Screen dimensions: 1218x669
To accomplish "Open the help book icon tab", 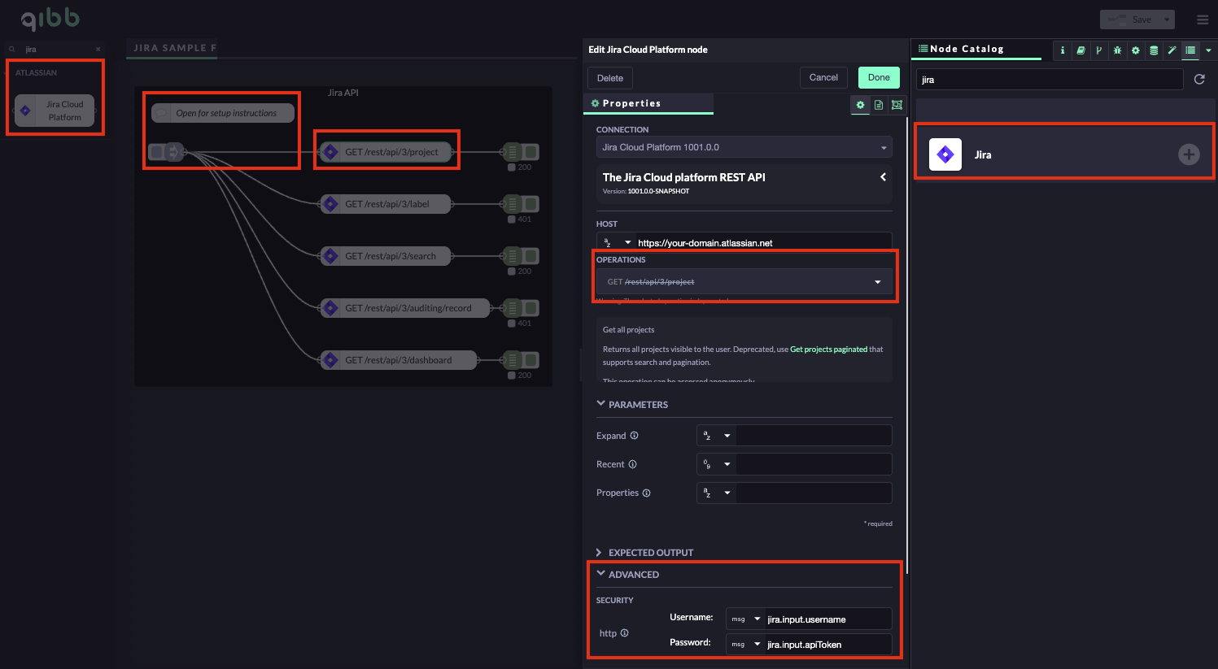I will 1080,50.
